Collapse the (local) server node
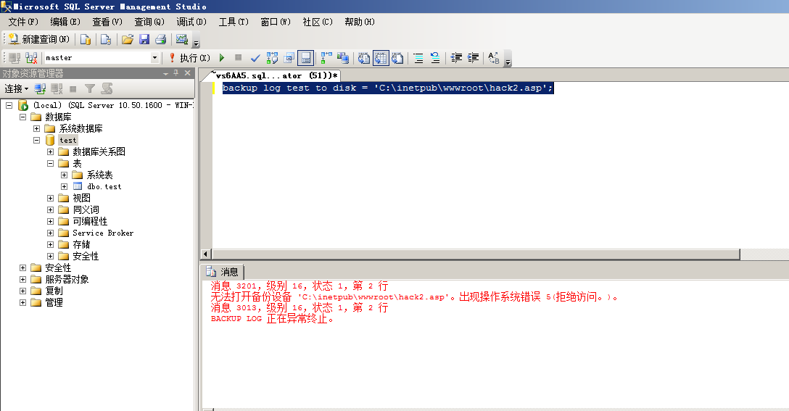Screen dimensions: 789x411 click(9, 105)
